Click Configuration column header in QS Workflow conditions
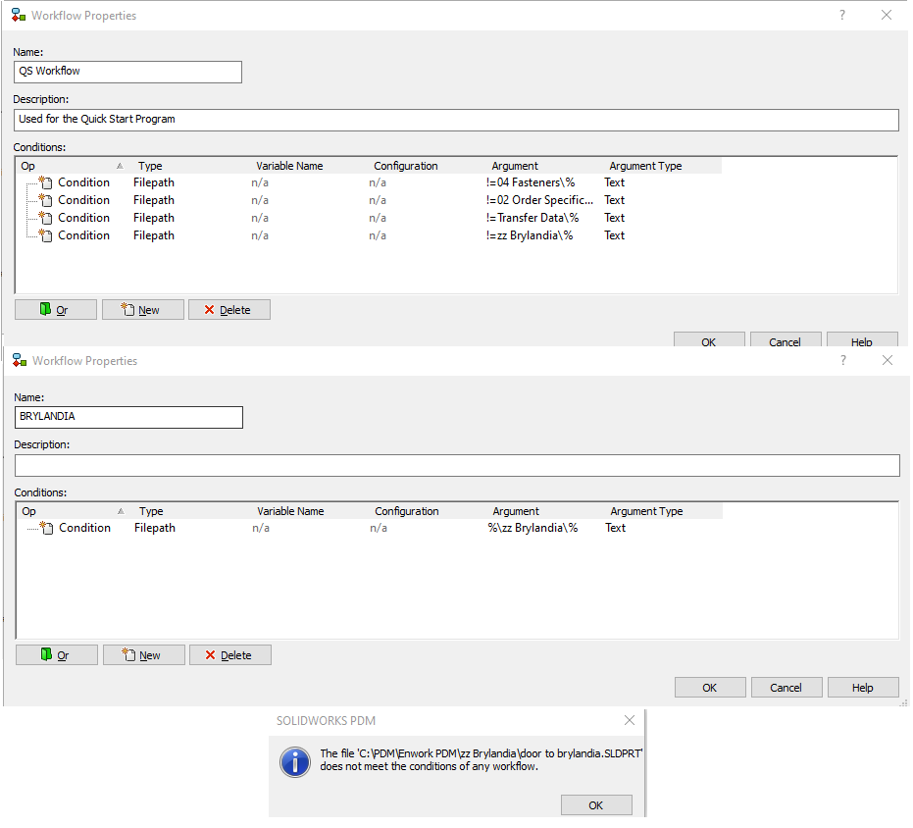 [x=426, y=166]
